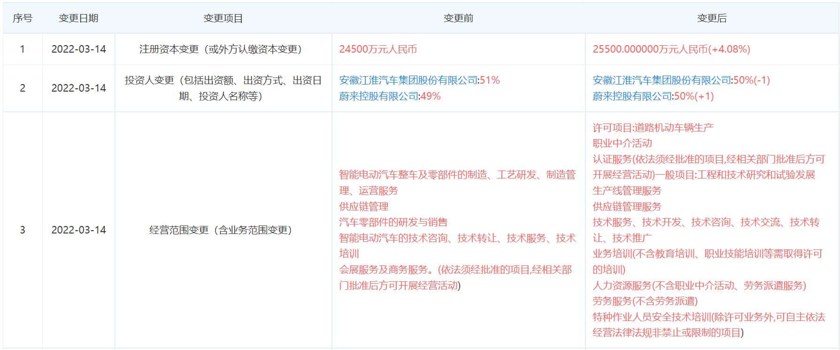The width and height of the screenshot is (840, 350).
Task: Click the 许可项目:道路机动车辆生产 text
Action: click(x=653, y=128)
